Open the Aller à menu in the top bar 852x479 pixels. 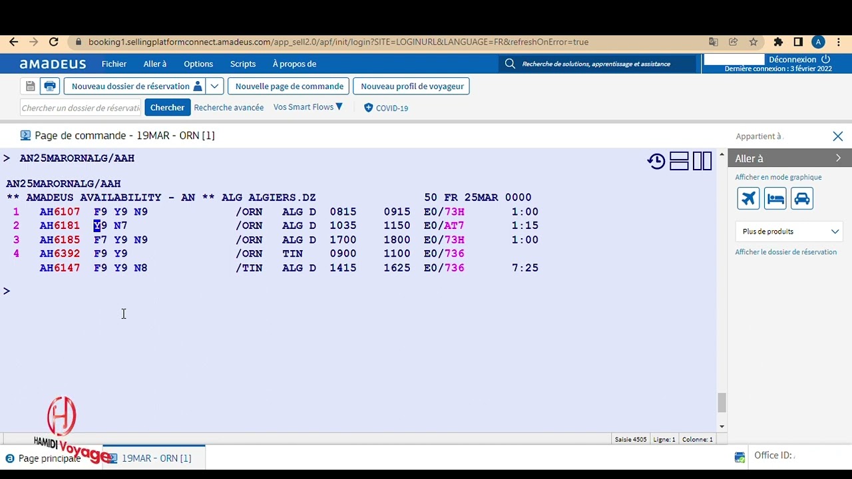pyautogui.click(x=155, y=64)
